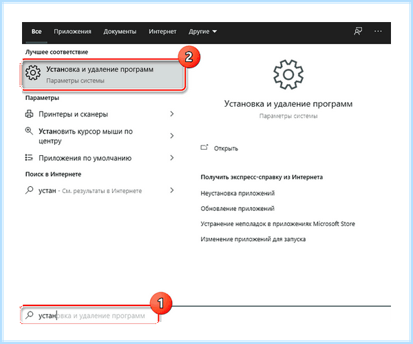Click the web search magnifier icon
This screenshot has height=344, width=413.
tap(29, 190)
